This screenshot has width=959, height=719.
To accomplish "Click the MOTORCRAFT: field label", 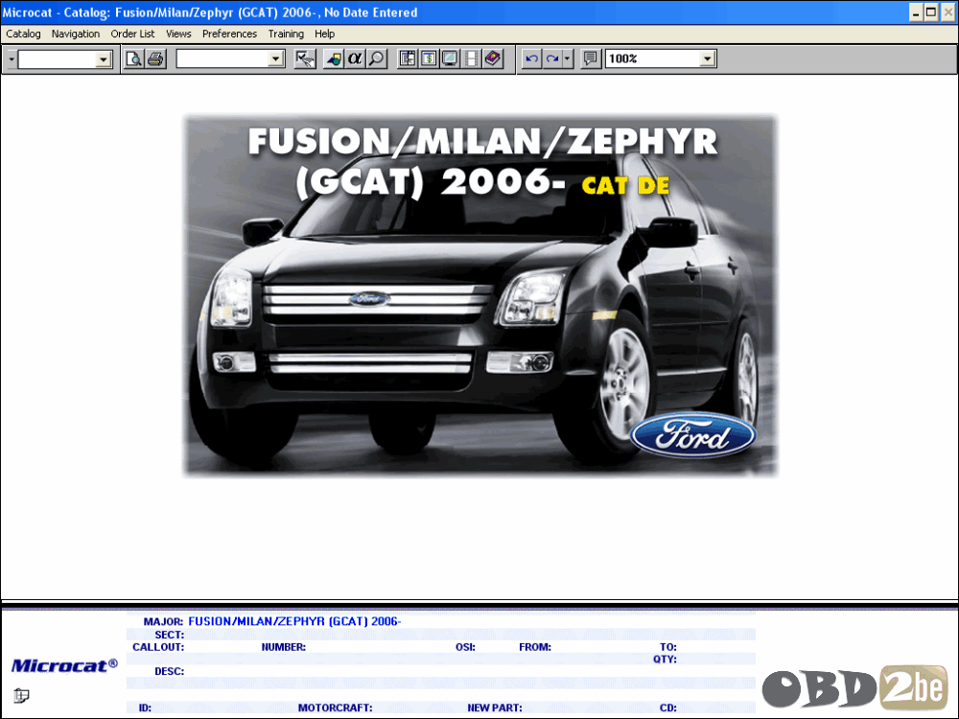I will coord(335,708).
